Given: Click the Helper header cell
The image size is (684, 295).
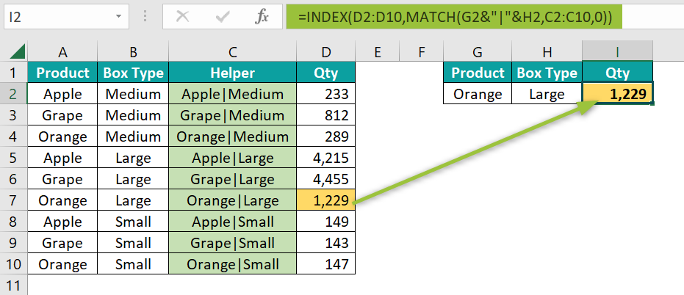Looking at the screenshot, I should [x=232, y=73].
